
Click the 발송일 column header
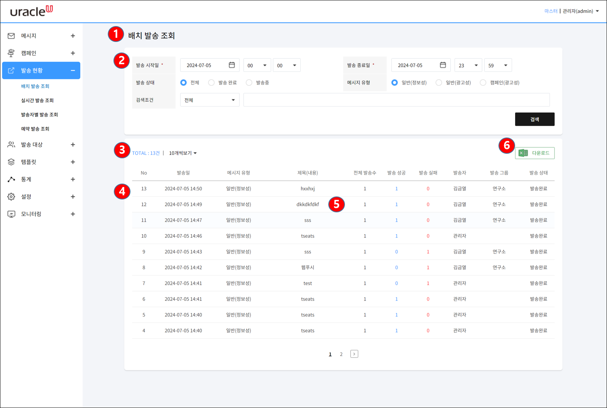click(x=183, y=173)
